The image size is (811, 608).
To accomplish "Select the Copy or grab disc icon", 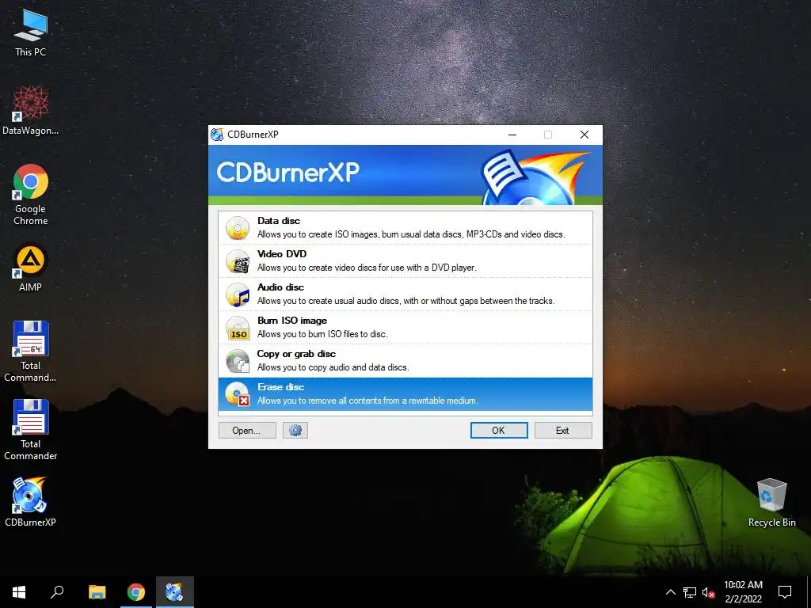I will pyautogui.click(x=238, y=361).
